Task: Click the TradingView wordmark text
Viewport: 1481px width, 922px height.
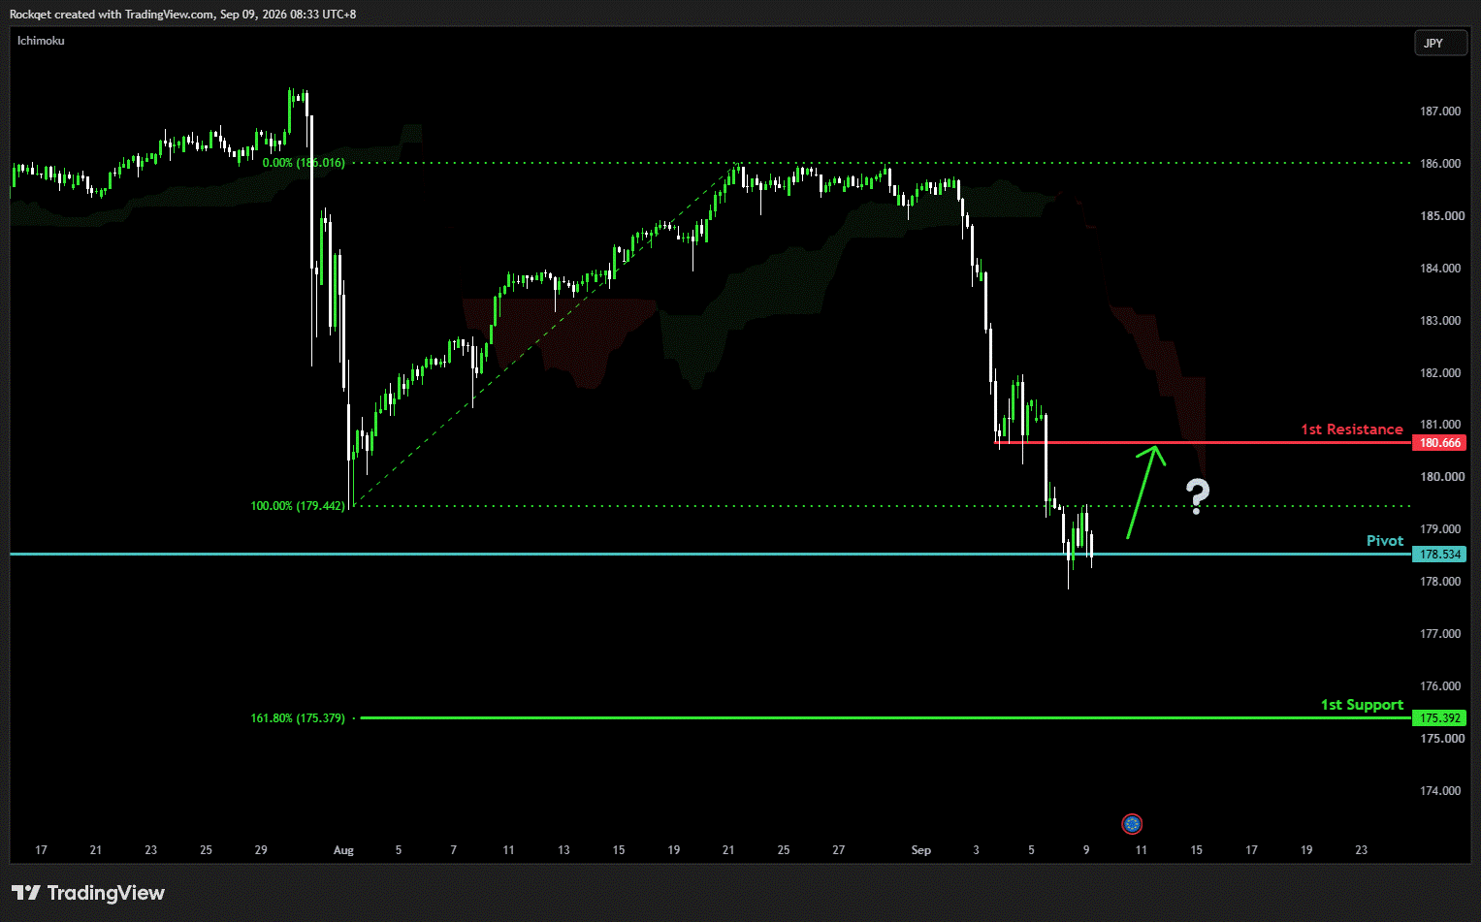Action: 106,893
